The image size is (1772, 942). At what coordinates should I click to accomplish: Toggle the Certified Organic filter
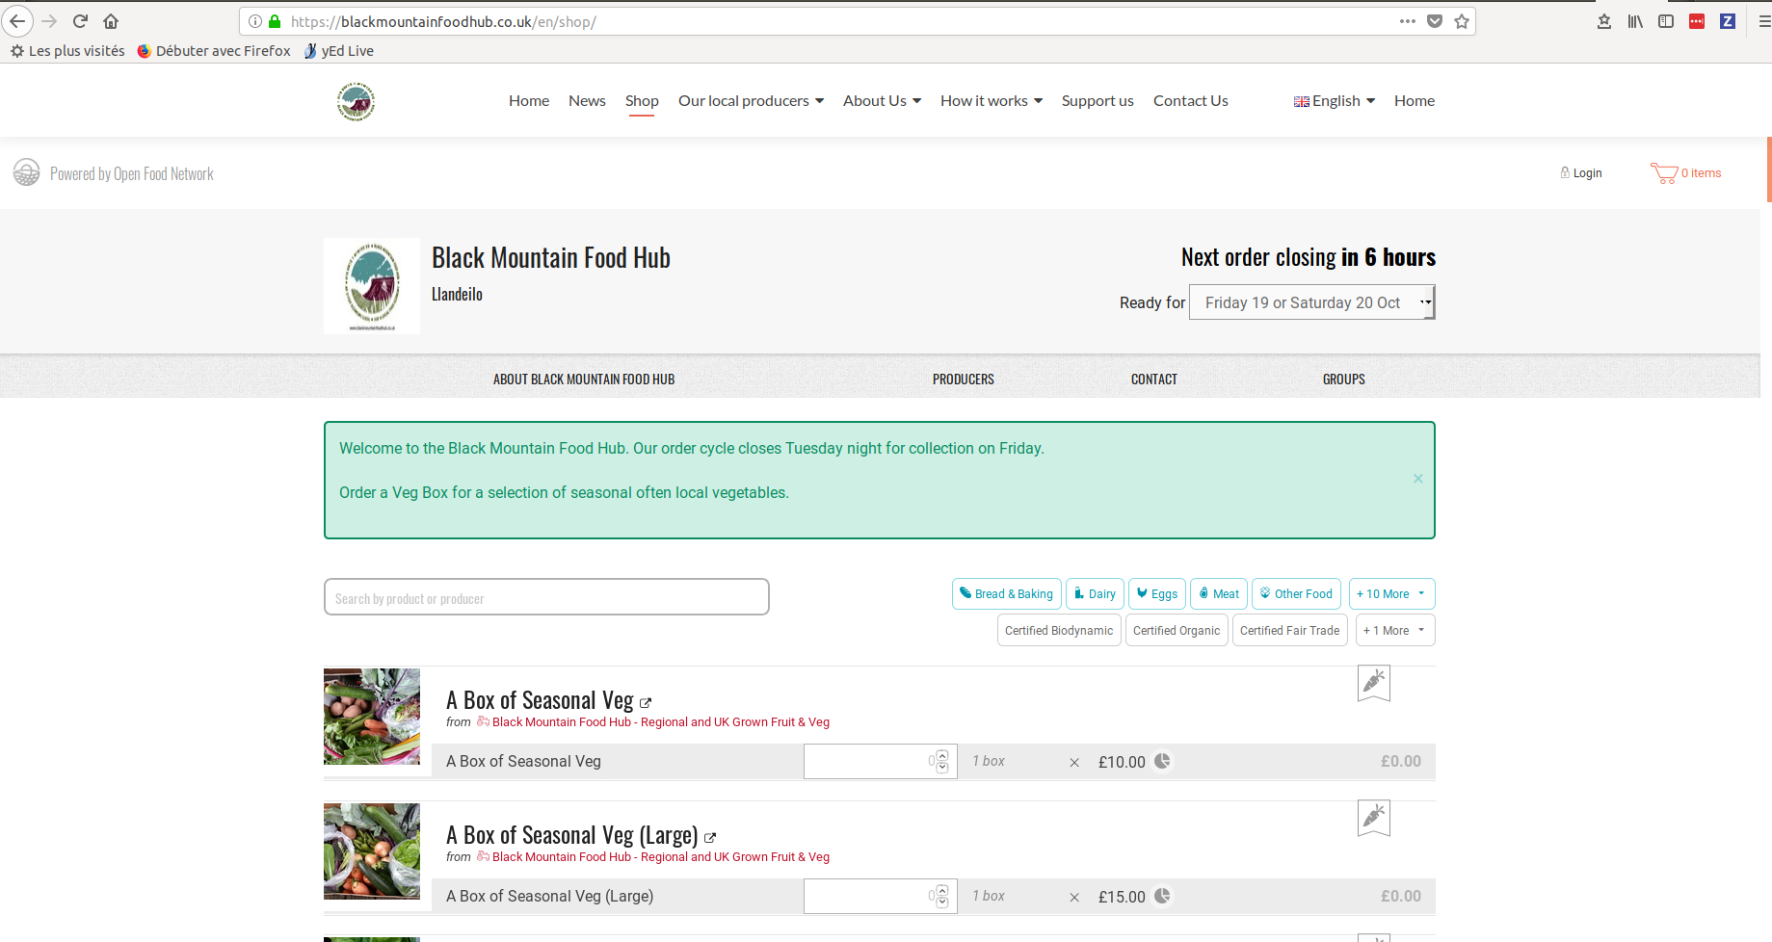pyautogui.click(x=1177, y=631)
